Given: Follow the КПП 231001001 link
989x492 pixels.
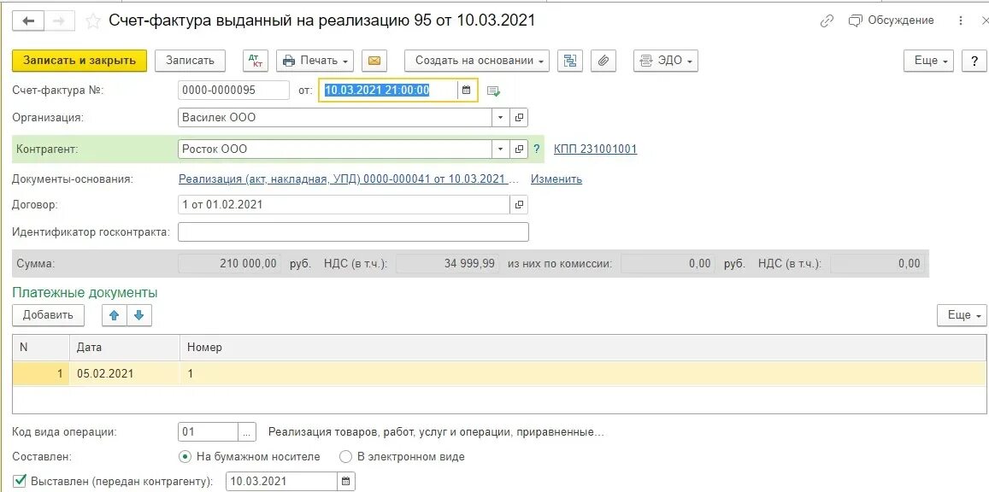Looking at the screenshot, I should (595, 148).
